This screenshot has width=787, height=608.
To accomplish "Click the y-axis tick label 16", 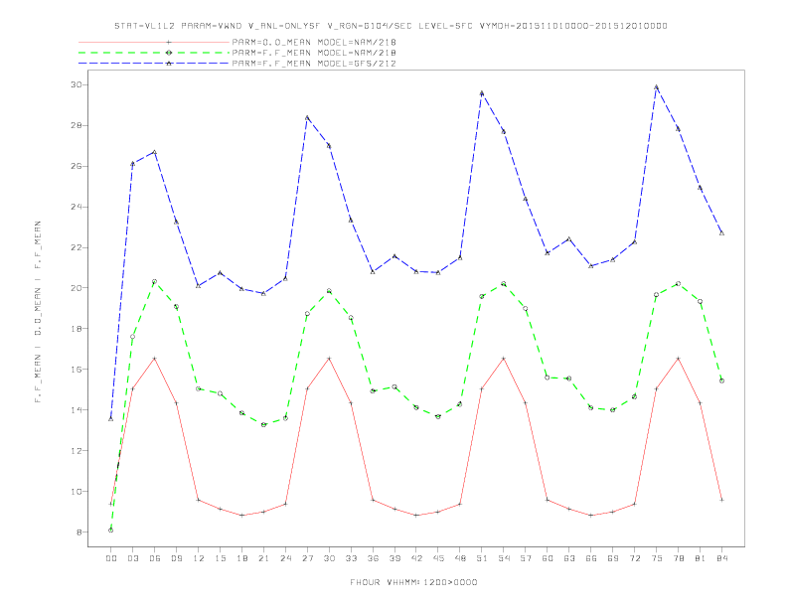I will pyautogui.click(x=76, y=370).
